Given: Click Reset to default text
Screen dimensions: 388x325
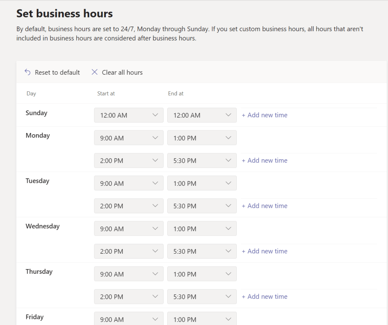Looking at the screenshot, I should pyautogui.click(x=57, y=72).
